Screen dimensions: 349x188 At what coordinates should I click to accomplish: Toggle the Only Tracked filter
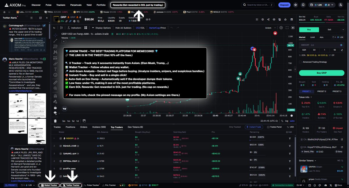point(235,127)
